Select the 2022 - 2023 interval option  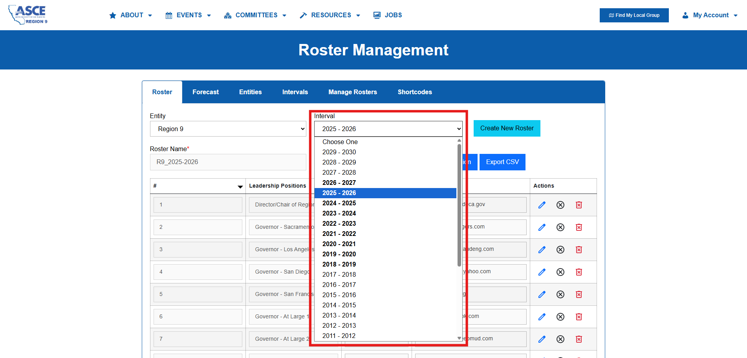pos(385,223)
